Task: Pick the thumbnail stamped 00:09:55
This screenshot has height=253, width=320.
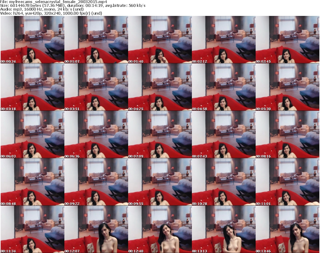Action: (x=160, y=182)
